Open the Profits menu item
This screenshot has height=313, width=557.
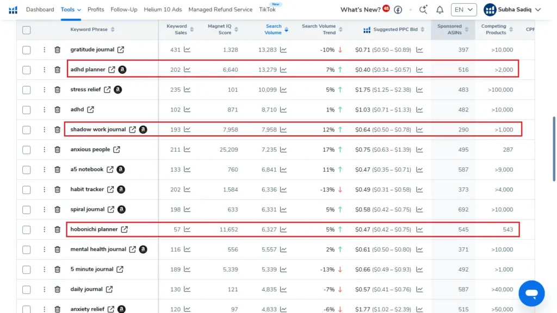(x=96, y=10)
